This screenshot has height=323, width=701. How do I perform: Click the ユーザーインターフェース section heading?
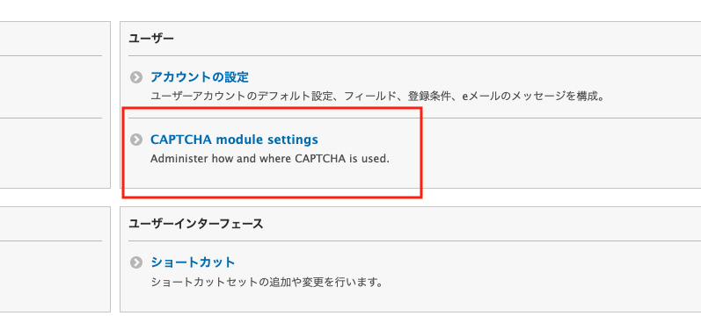click(196, 224)
